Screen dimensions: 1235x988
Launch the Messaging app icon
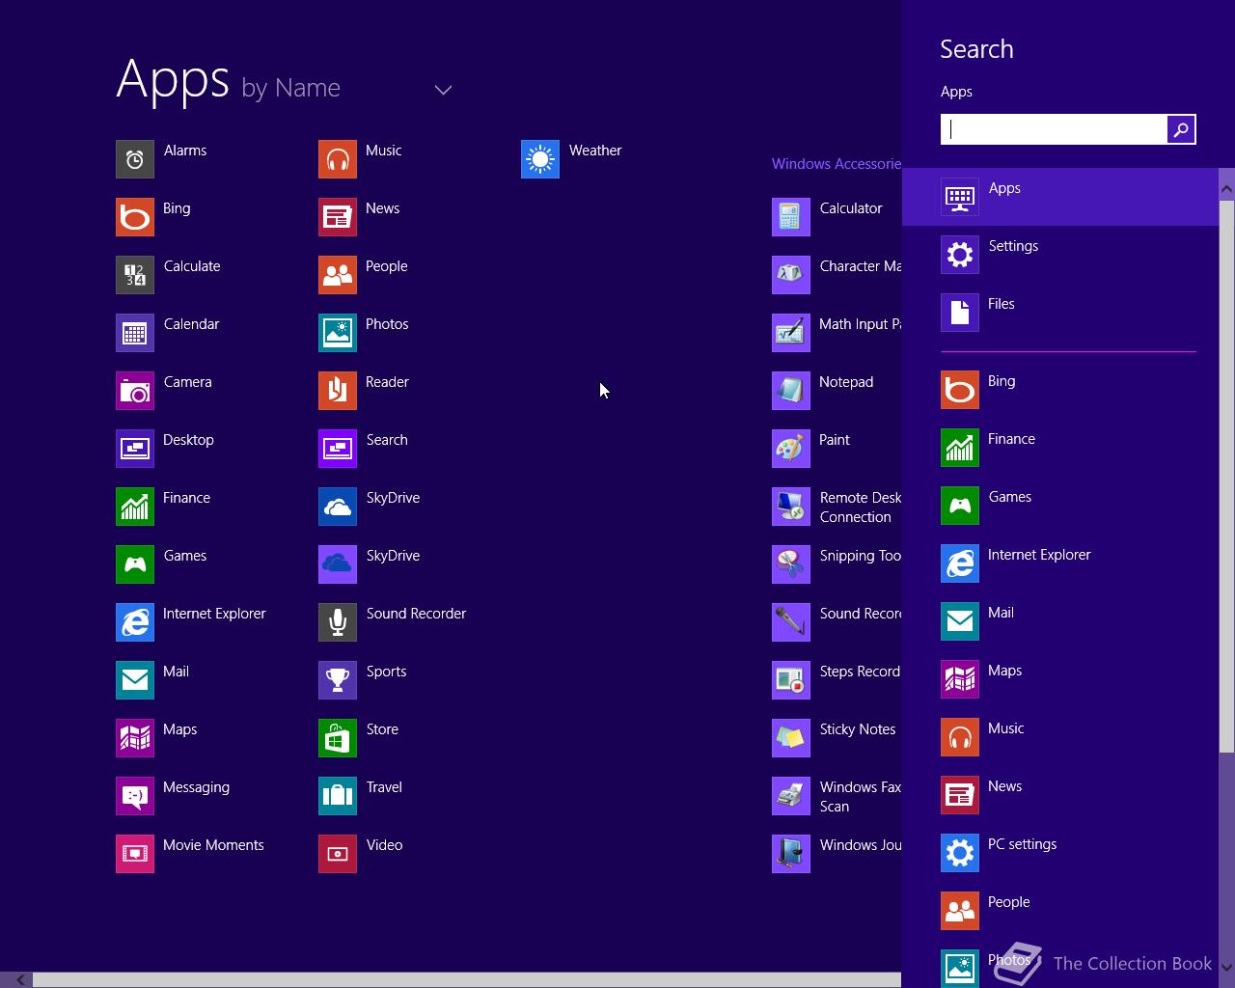click(x=135, y=796)
